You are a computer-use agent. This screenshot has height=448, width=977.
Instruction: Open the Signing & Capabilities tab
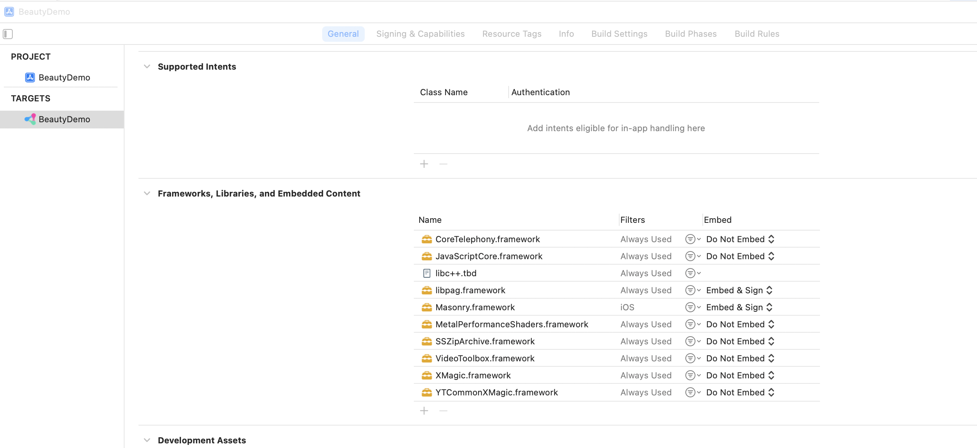tap(420, 34)
